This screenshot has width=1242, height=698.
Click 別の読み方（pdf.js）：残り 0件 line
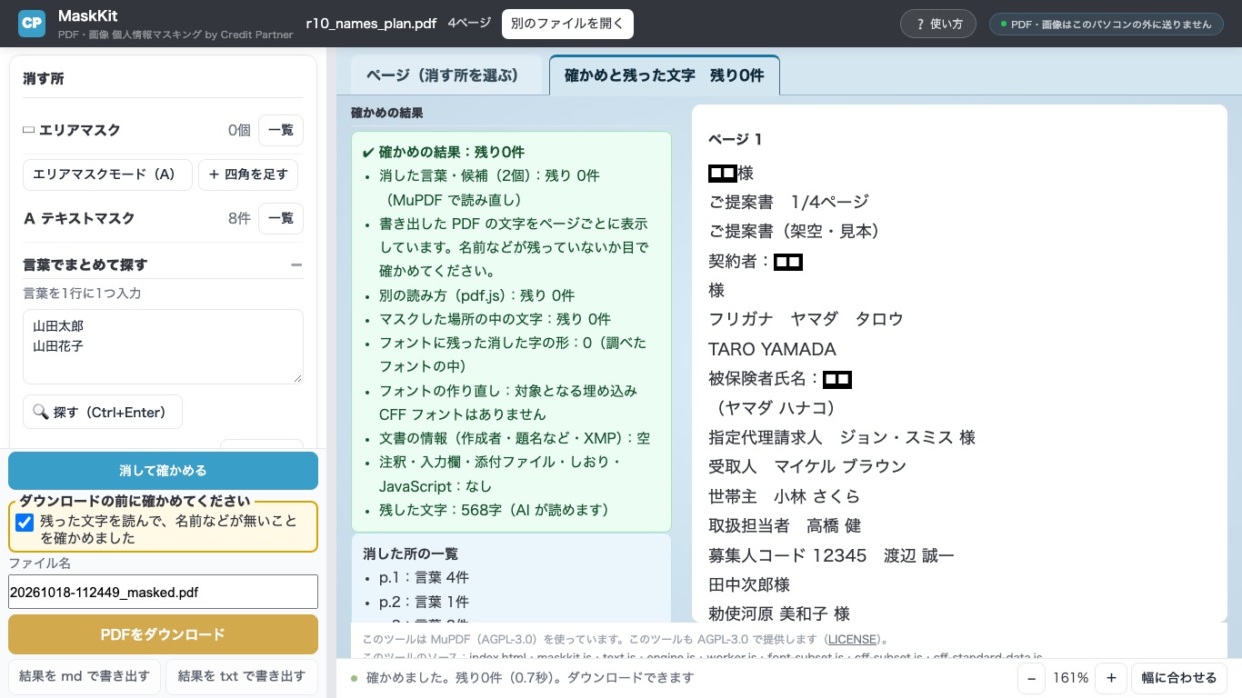tap(476, 295)
